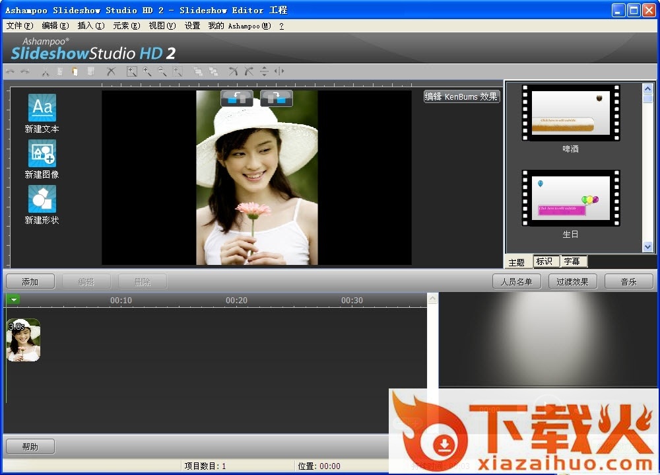
Task: Click the redo arrow icon
Action: [25, 71]
